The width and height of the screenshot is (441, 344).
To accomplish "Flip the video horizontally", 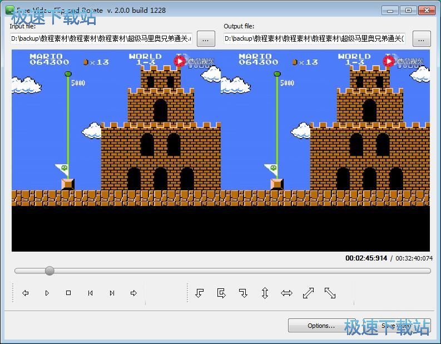I will click(x=286, y=293).
